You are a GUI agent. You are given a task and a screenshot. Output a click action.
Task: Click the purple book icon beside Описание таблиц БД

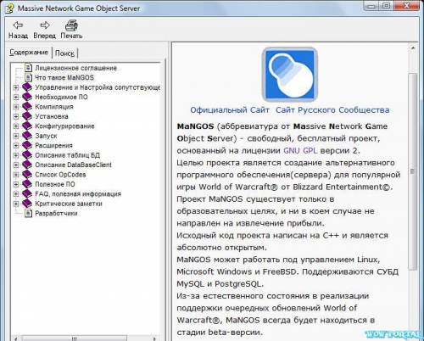27,155
